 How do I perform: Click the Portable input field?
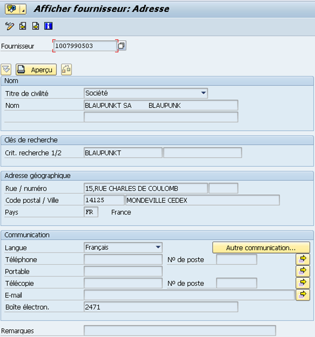123,272
